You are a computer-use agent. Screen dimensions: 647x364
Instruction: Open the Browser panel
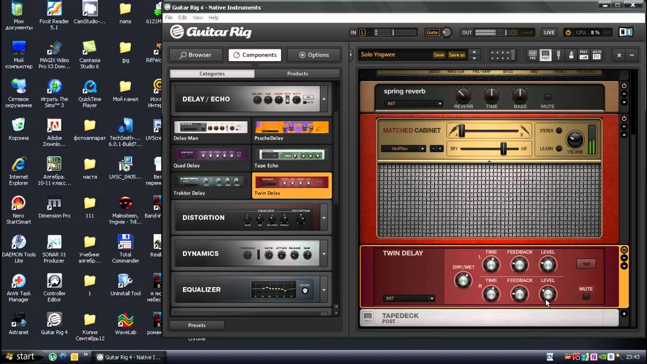point(197,55)
